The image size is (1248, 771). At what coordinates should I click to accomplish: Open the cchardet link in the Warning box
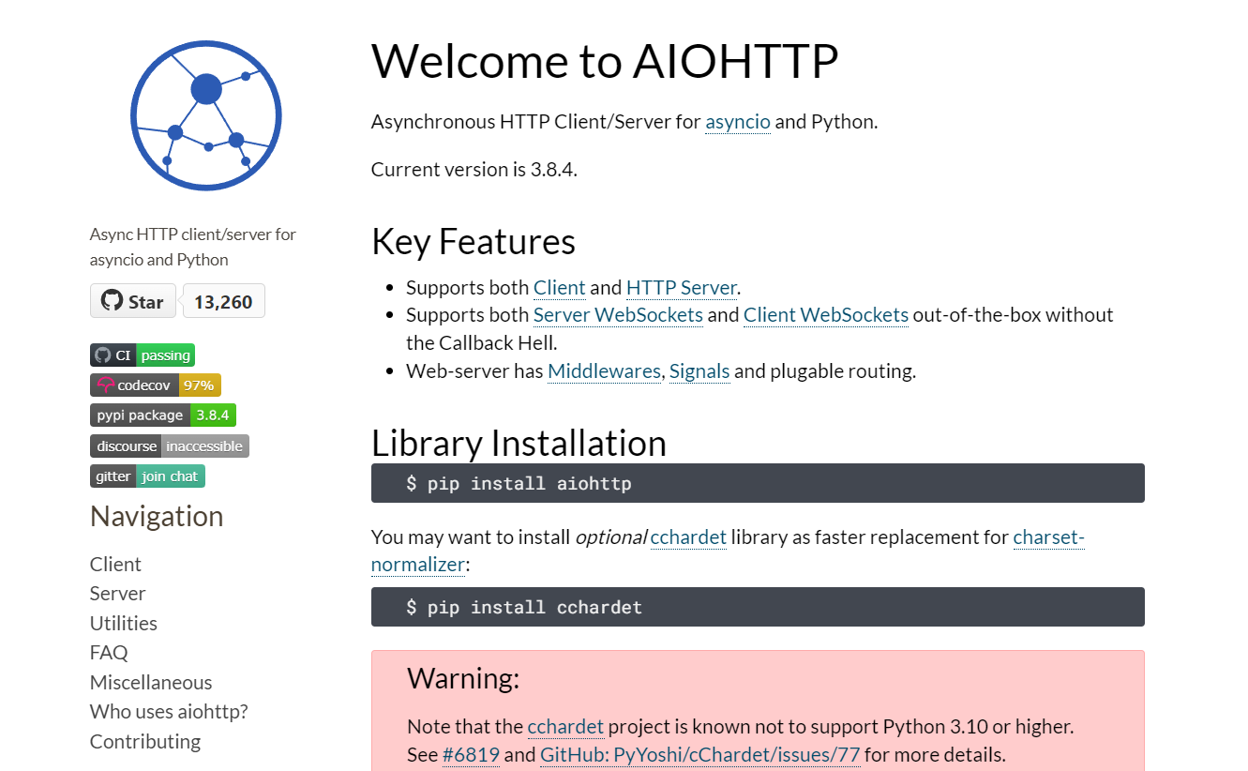tap(565, 727)
